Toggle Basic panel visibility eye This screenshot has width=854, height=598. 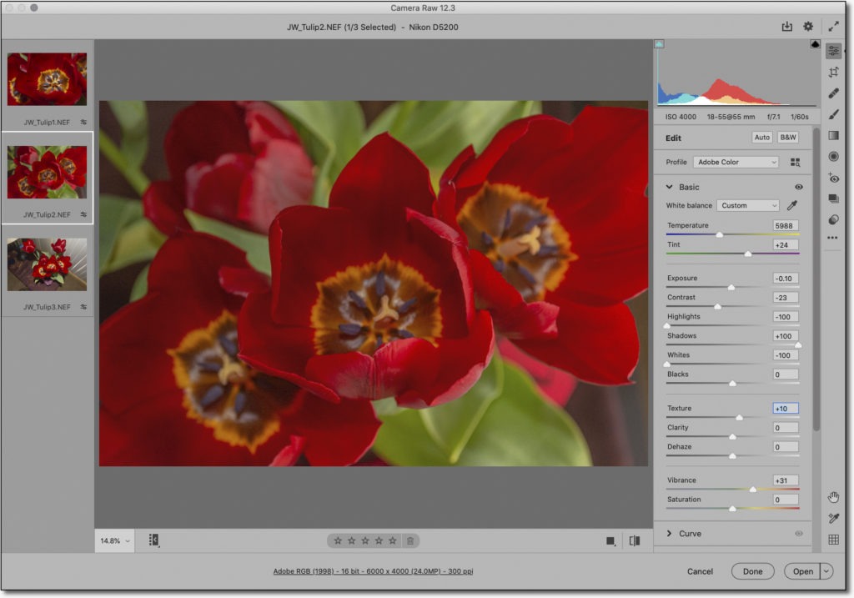point(799,188)
